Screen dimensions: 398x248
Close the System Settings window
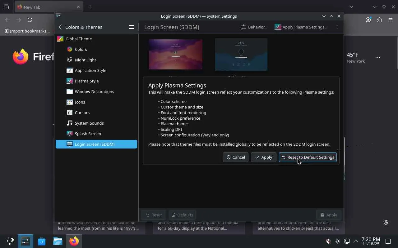tap(339, 16)
